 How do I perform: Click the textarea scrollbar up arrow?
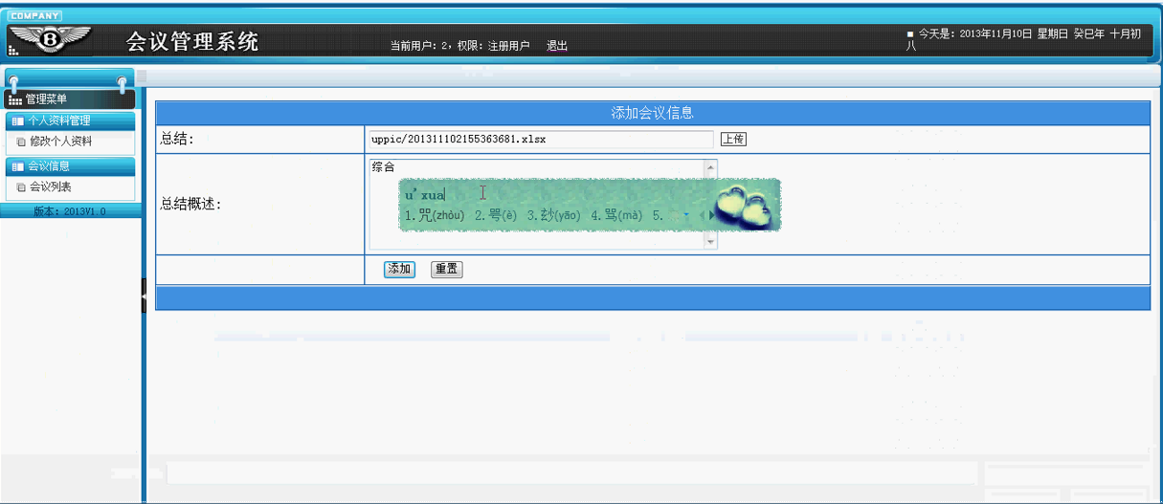(x=710, y=167)
